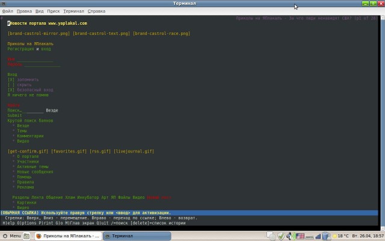Open the Помощь link
This screenshot has height=241, width=385.
click(24, 177)
